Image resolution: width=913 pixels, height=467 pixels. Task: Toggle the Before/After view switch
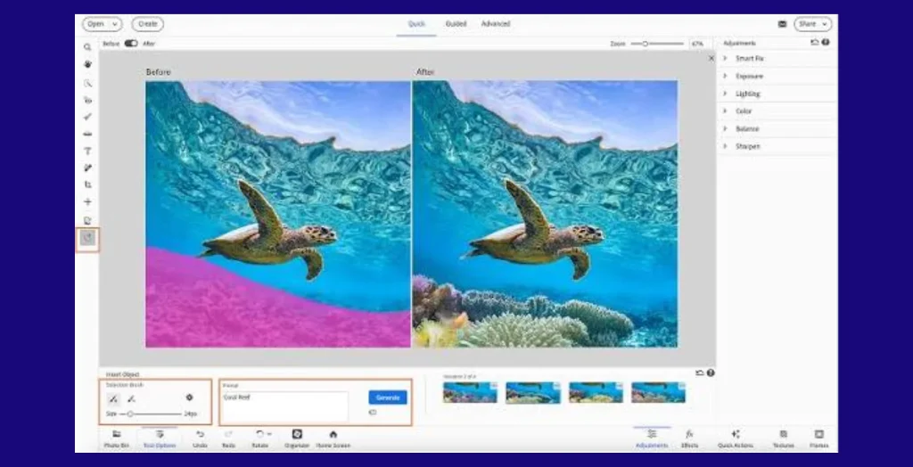[x=131, y=43]
